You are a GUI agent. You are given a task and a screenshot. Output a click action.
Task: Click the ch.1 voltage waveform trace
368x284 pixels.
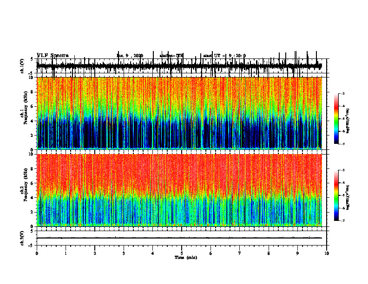179,66
